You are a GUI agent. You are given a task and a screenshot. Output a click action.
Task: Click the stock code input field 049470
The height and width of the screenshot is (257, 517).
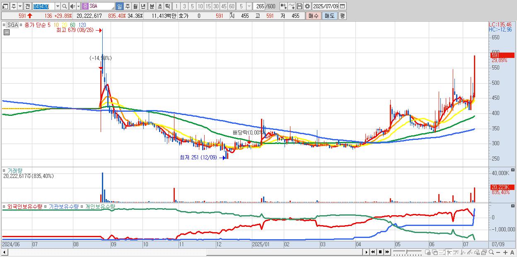click(x=43, y=6)
